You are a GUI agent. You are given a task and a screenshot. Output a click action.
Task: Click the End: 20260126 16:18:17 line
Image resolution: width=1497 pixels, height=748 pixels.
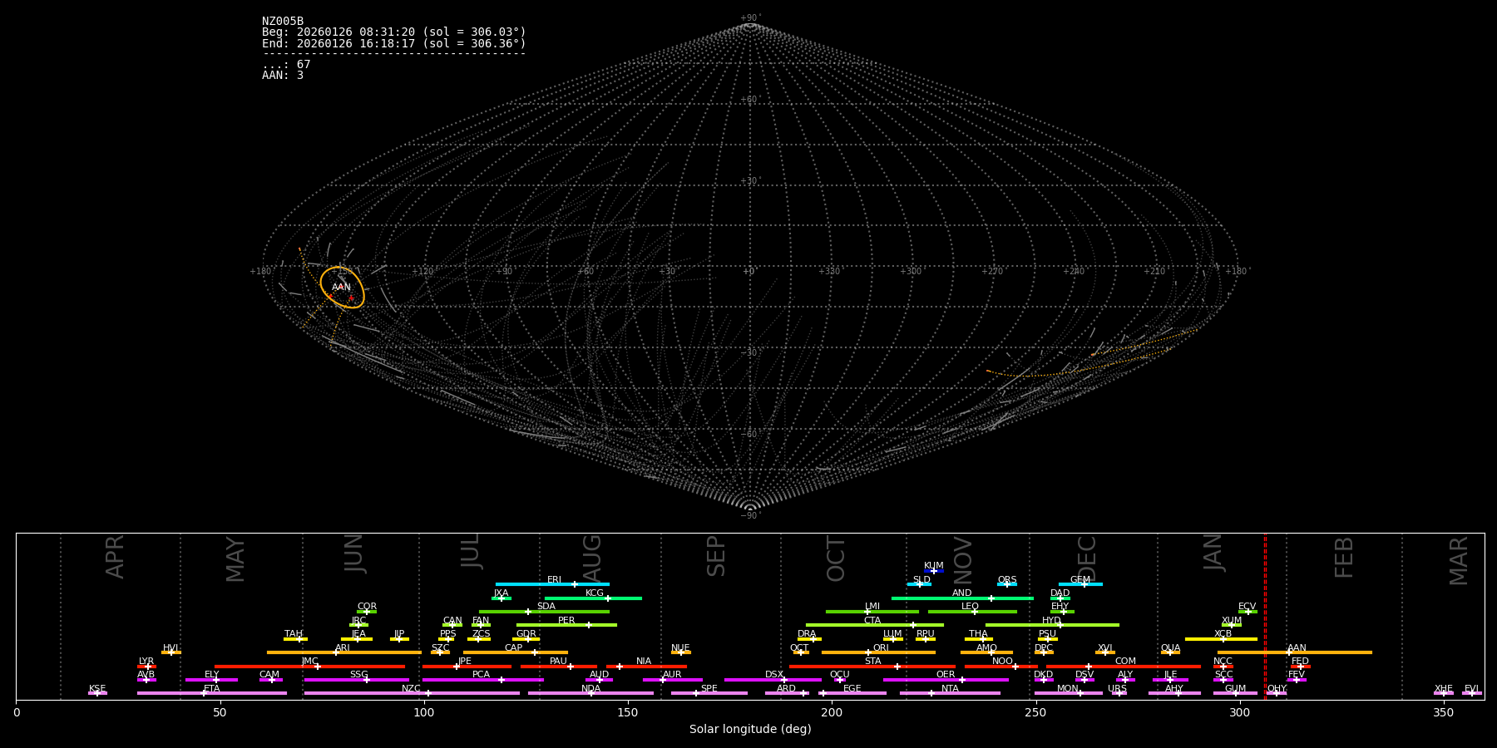(x=394, y=43)
